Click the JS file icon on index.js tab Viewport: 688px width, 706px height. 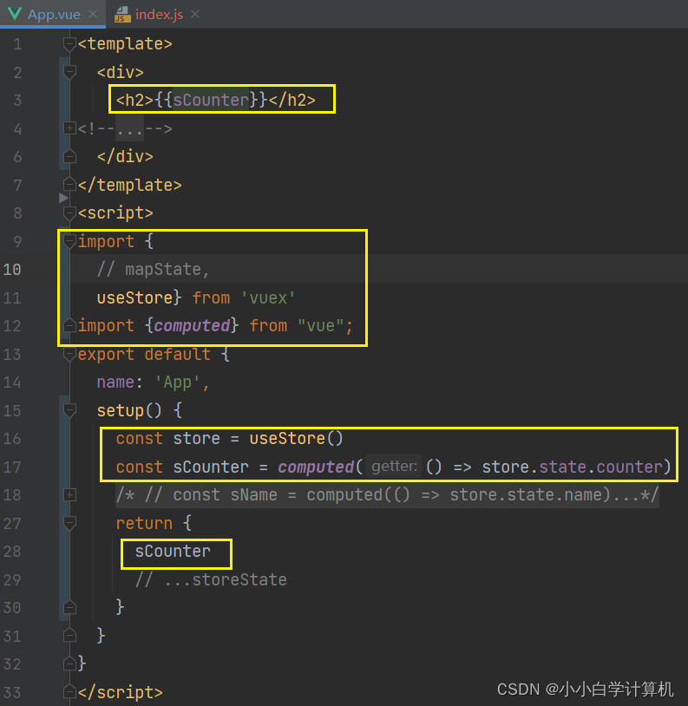[x=122, y=15]
